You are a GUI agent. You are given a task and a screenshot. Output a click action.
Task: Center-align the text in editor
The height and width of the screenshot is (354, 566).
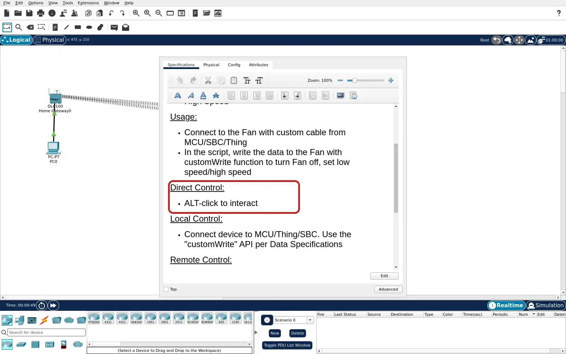coord(244,96)
